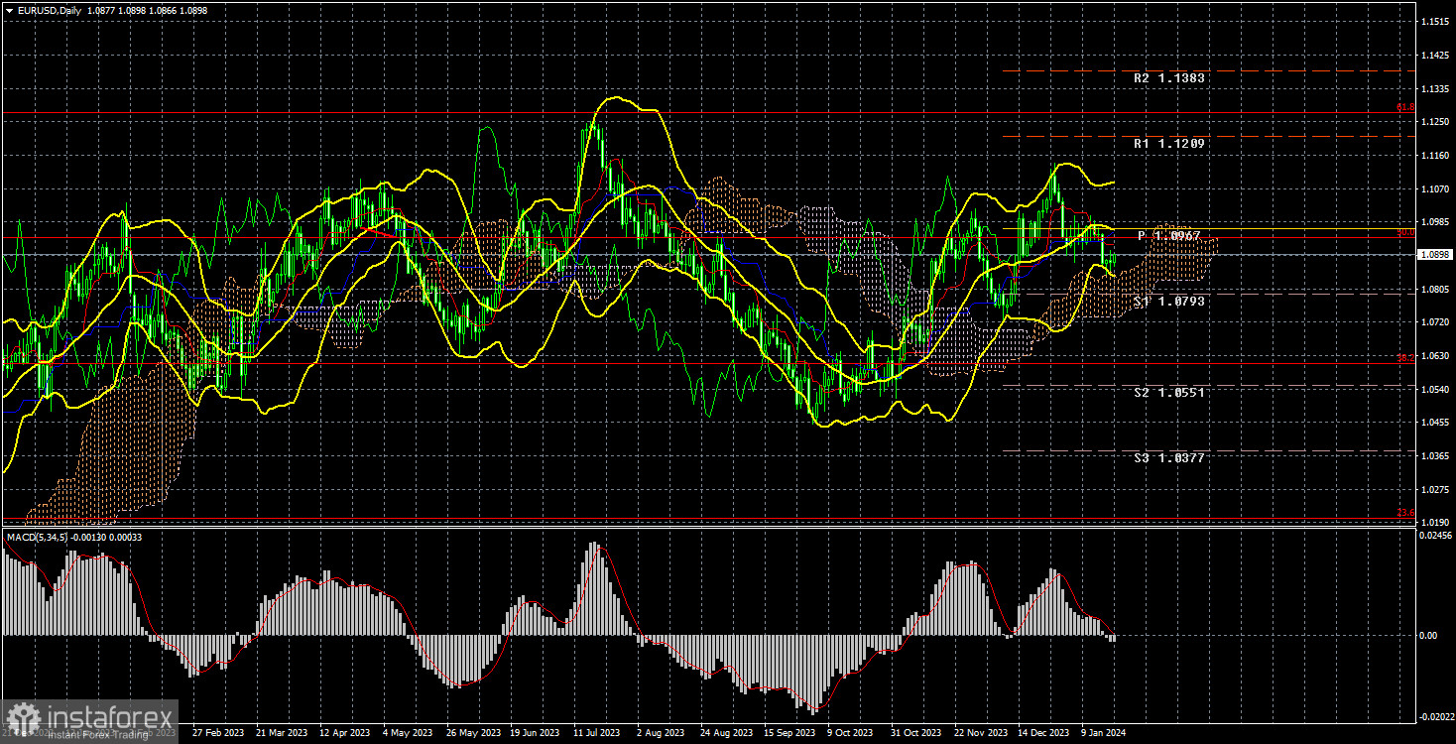Click the 4 May 2023 date label

(x=408, y=733)
